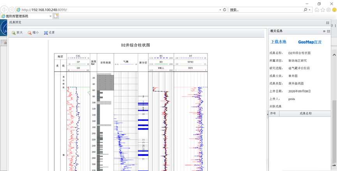Open the address bar history dropdown
The height and width of the screenshot is (171, 337).
pyautogui.click(x=220, y=10)
